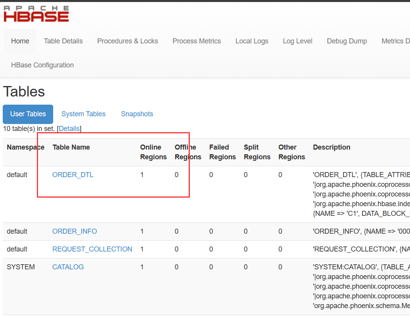The width and height of the screenshot is (410, 317).
Task: Click the Tables heading
Action: pos(24,91)
